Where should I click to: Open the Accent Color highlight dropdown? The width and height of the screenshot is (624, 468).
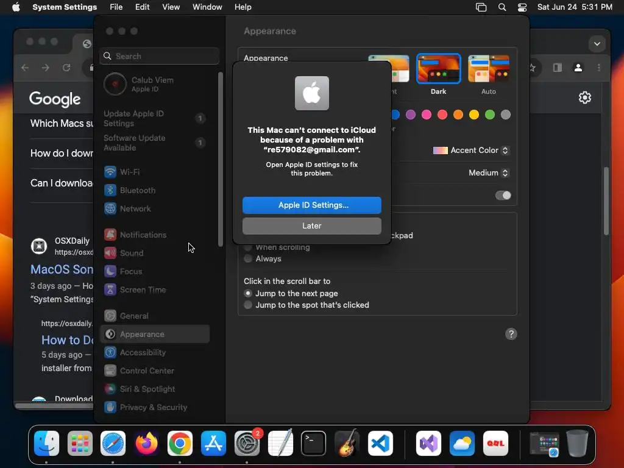coord(471,151)
